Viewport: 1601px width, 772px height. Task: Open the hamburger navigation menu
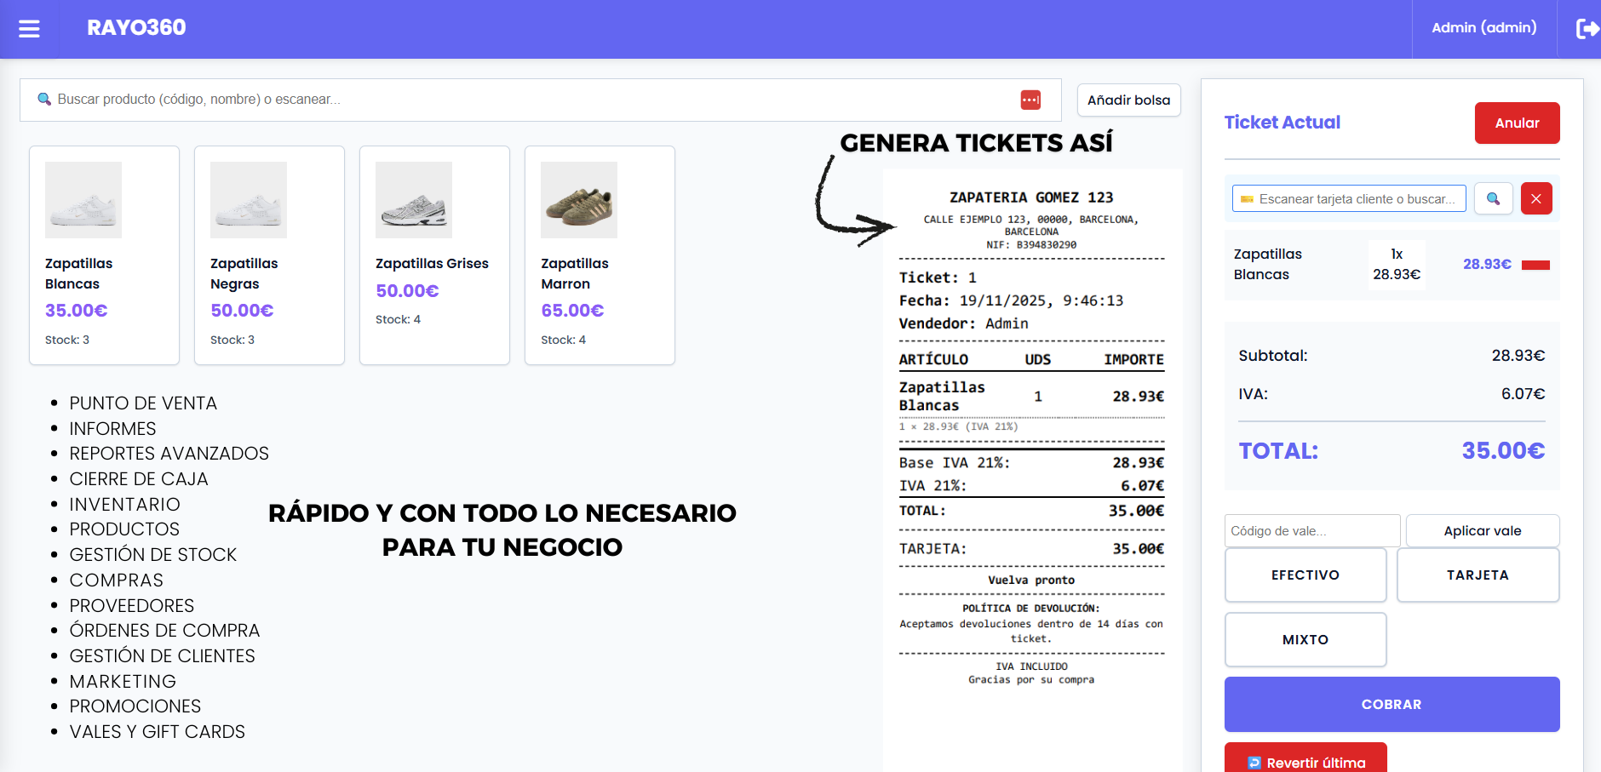tap(29, 29)
